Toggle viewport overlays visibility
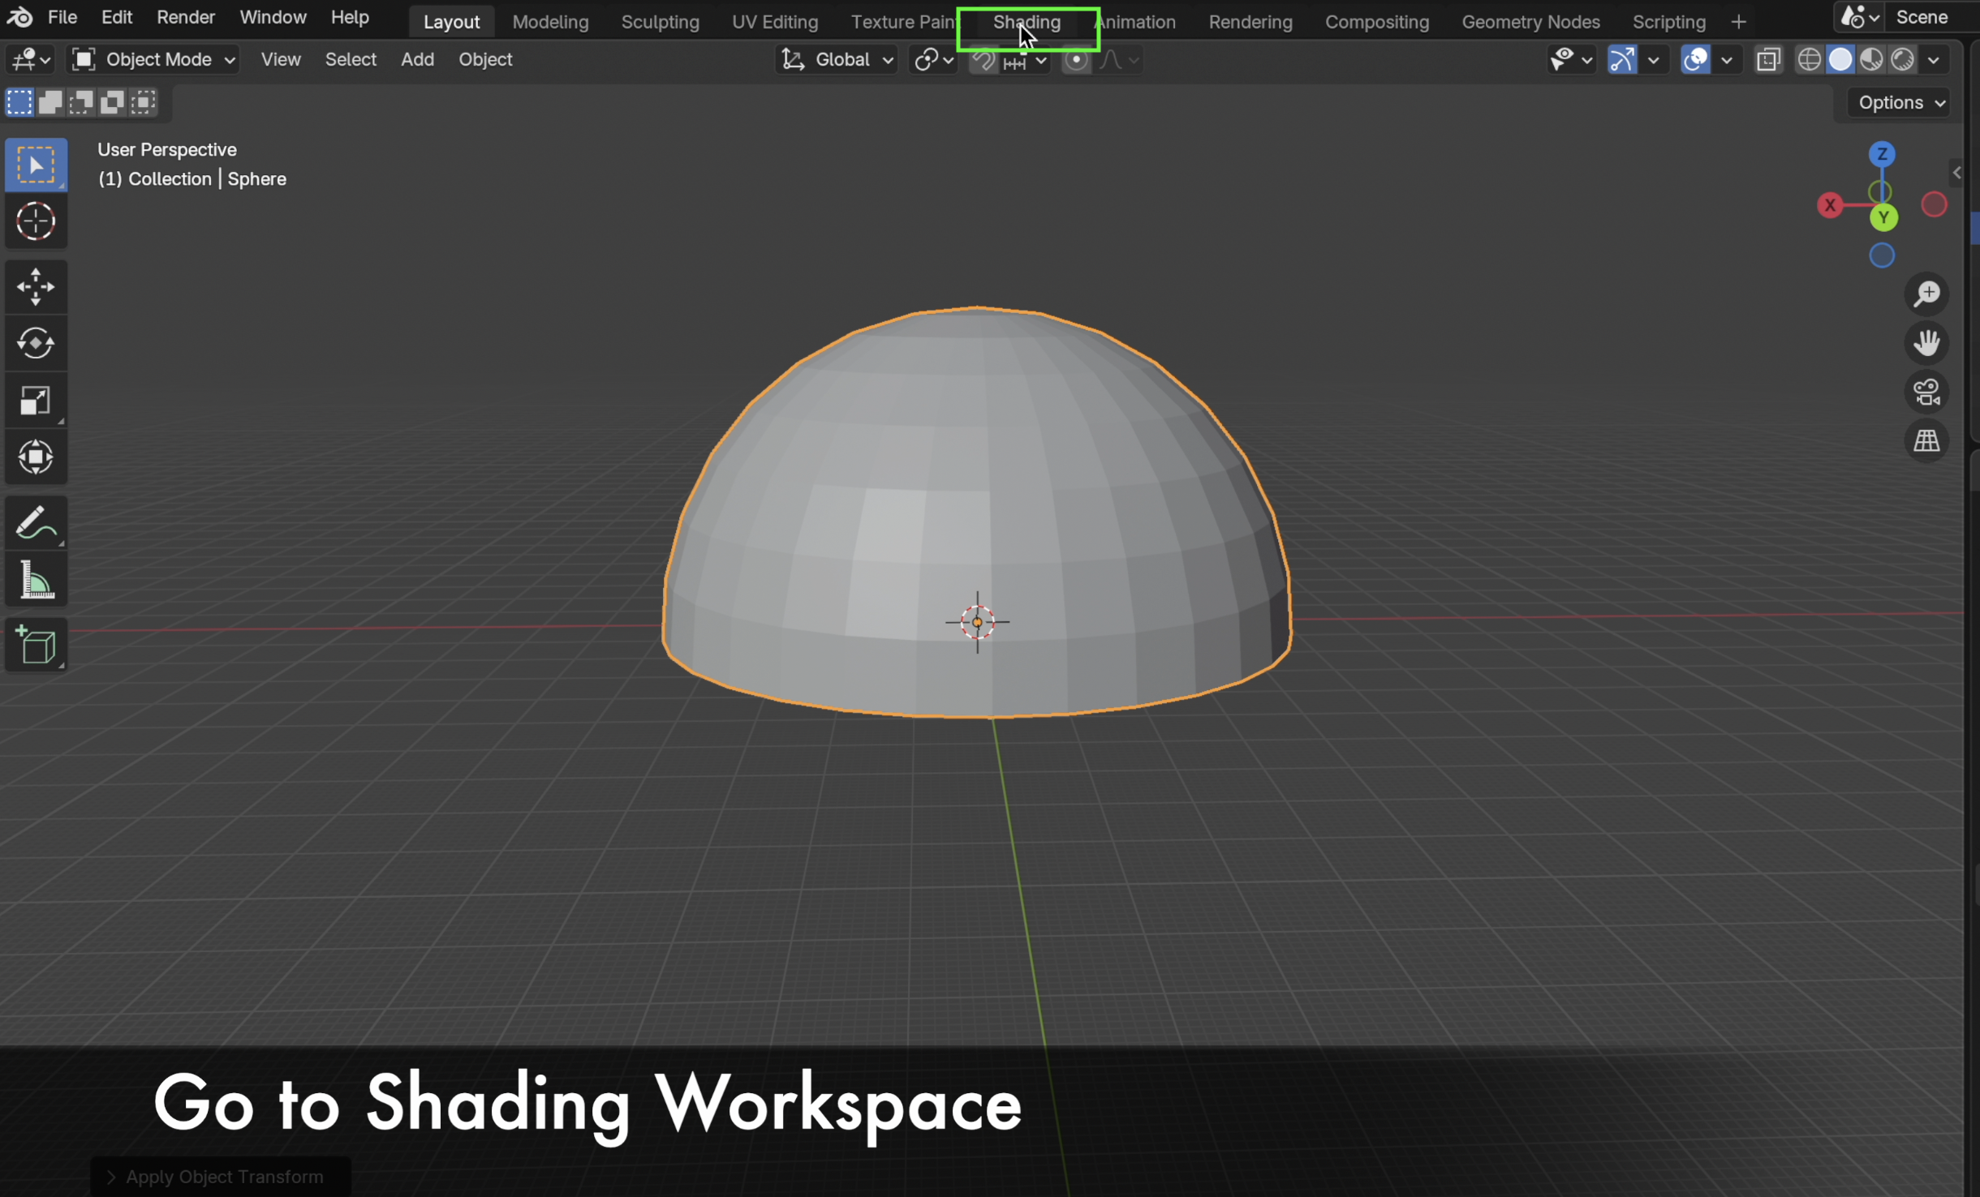 click(1695, 60)
